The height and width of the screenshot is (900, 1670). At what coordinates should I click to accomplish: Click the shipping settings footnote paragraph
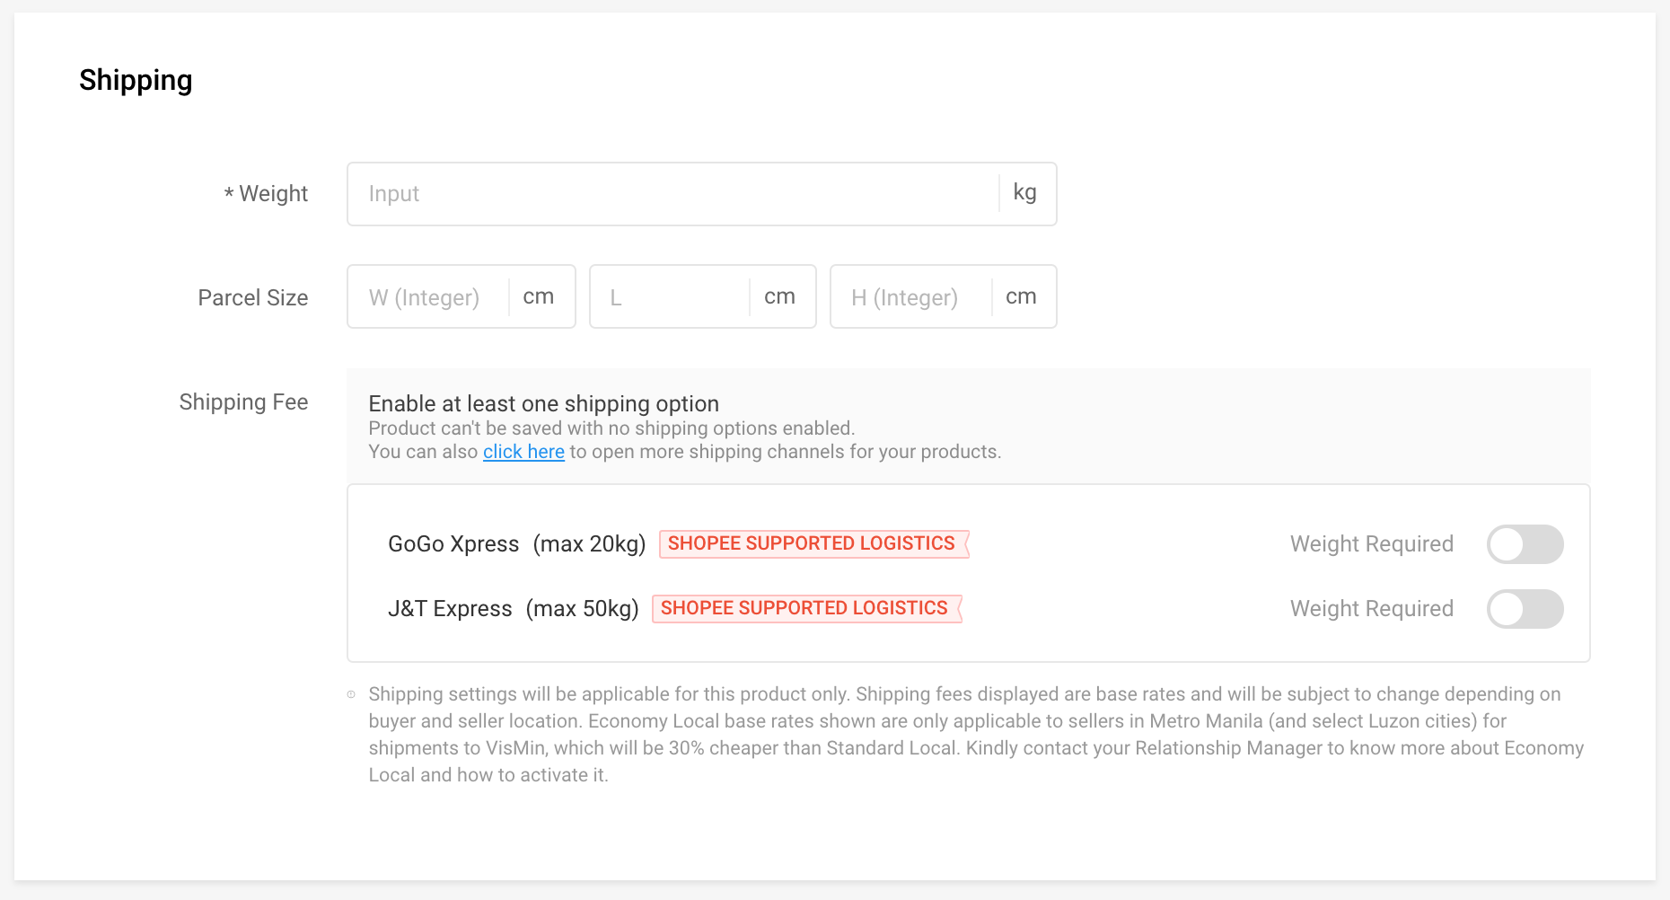(976, 735)
